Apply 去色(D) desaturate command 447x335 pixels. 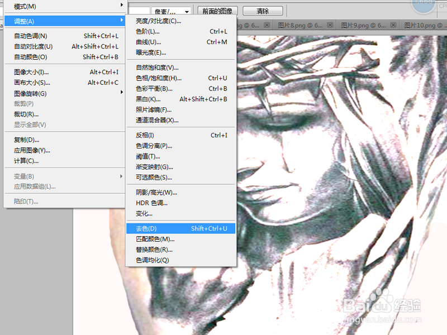[180, 228]
